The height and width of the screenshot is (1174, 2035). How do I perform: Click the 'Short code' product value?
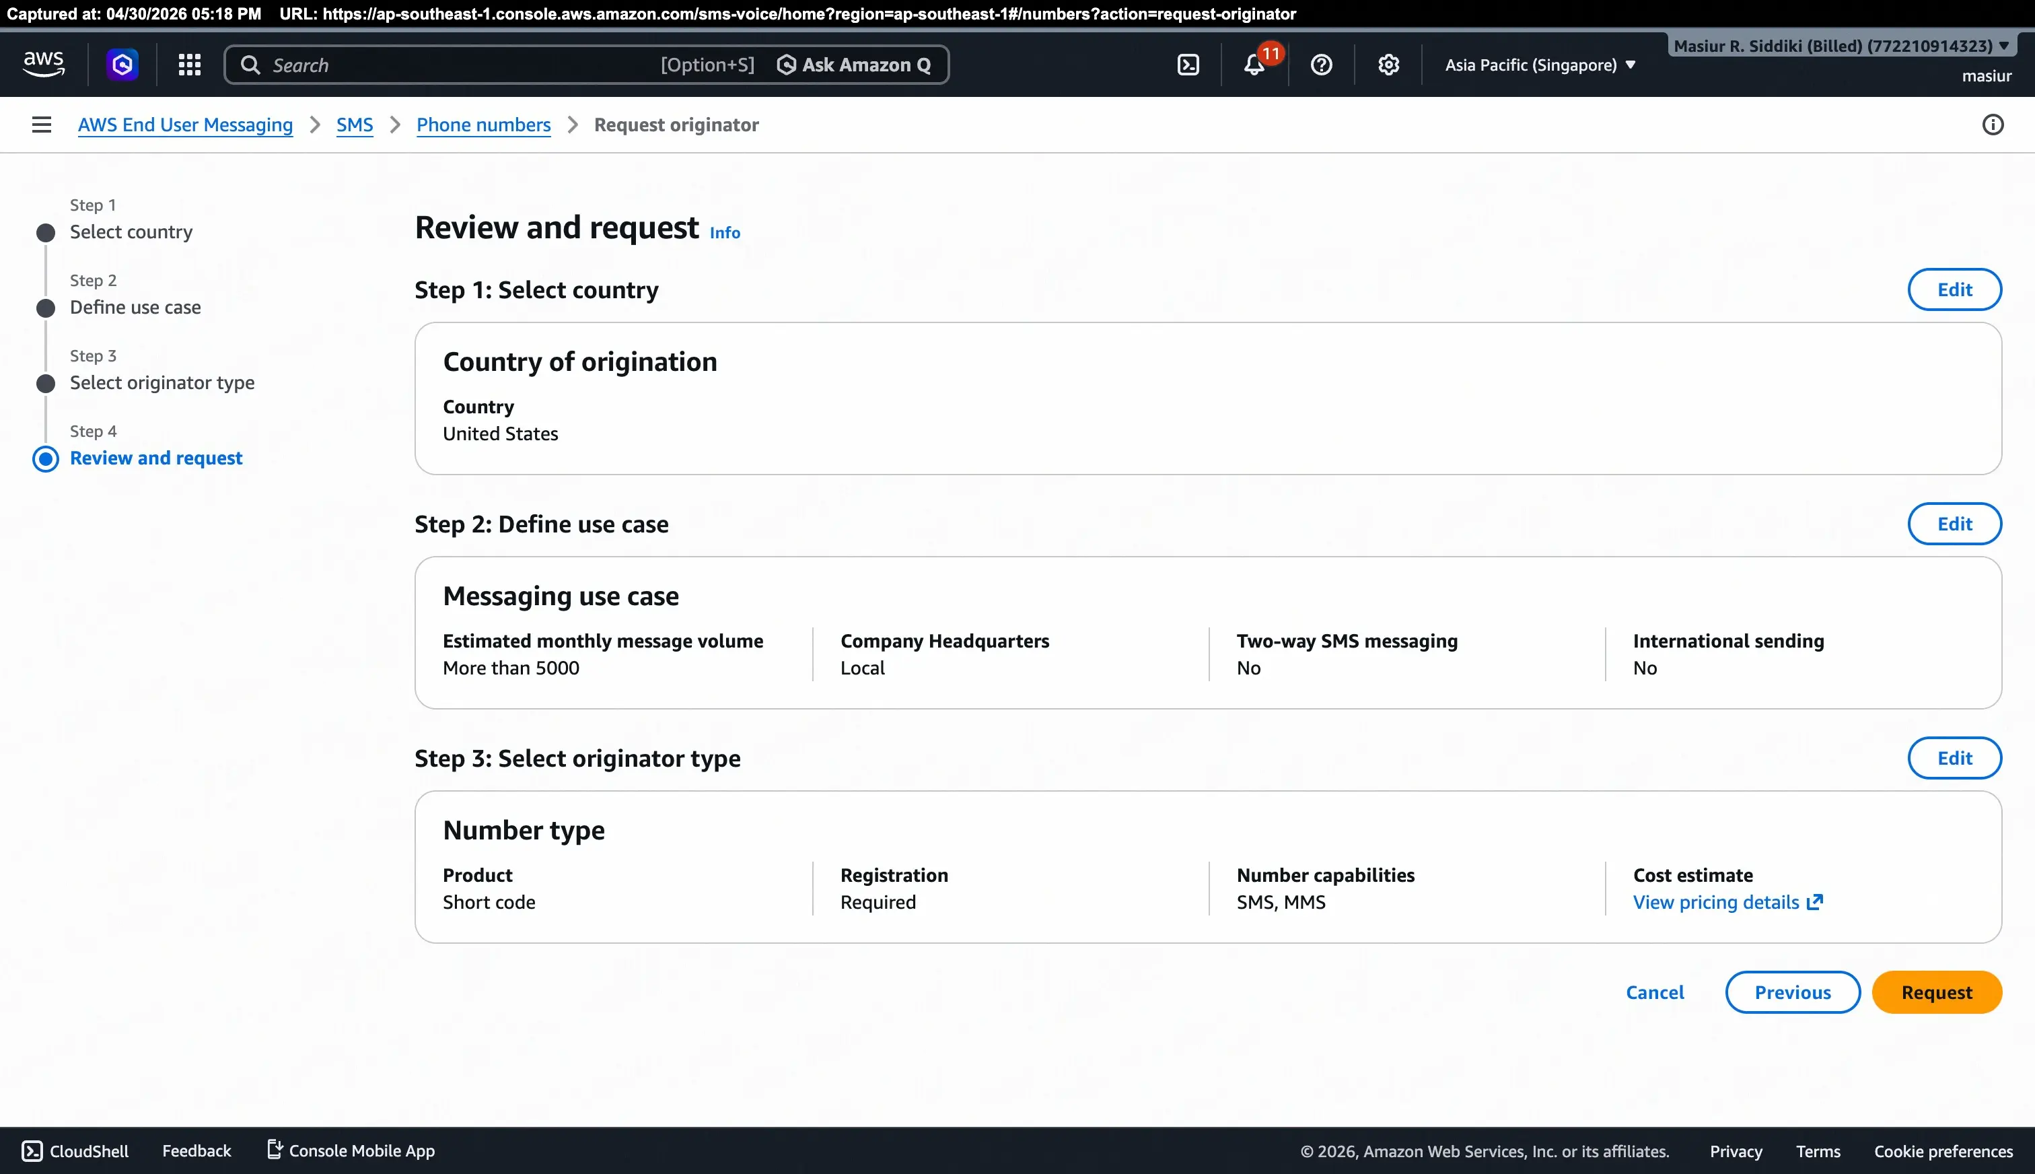(489, 902)
